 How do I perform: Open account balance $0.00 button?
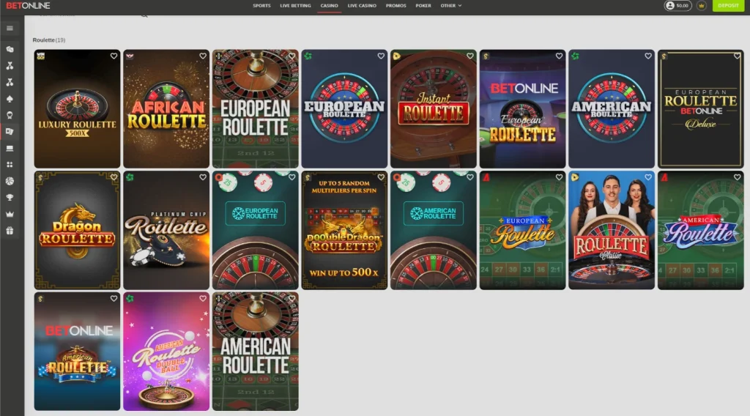pyautogui.click(x=677, y=6)
